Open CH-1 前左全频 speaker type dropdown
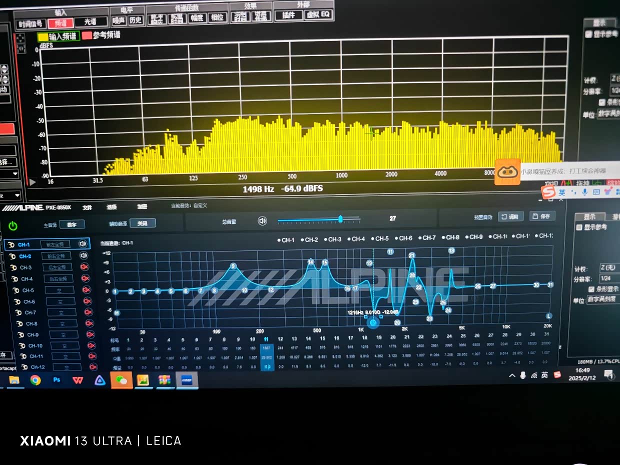Screen dimensions: 620x465 coord(55,244)
